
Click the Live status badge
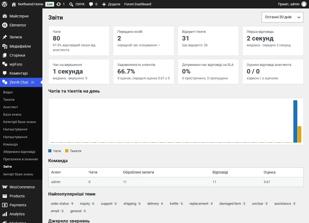coord(50,4)
